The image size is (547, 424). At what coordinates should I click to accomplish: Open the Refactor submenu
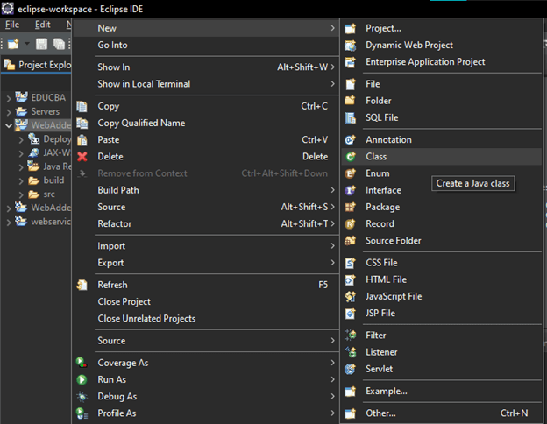pyautogui.click(x=206, y=223)
